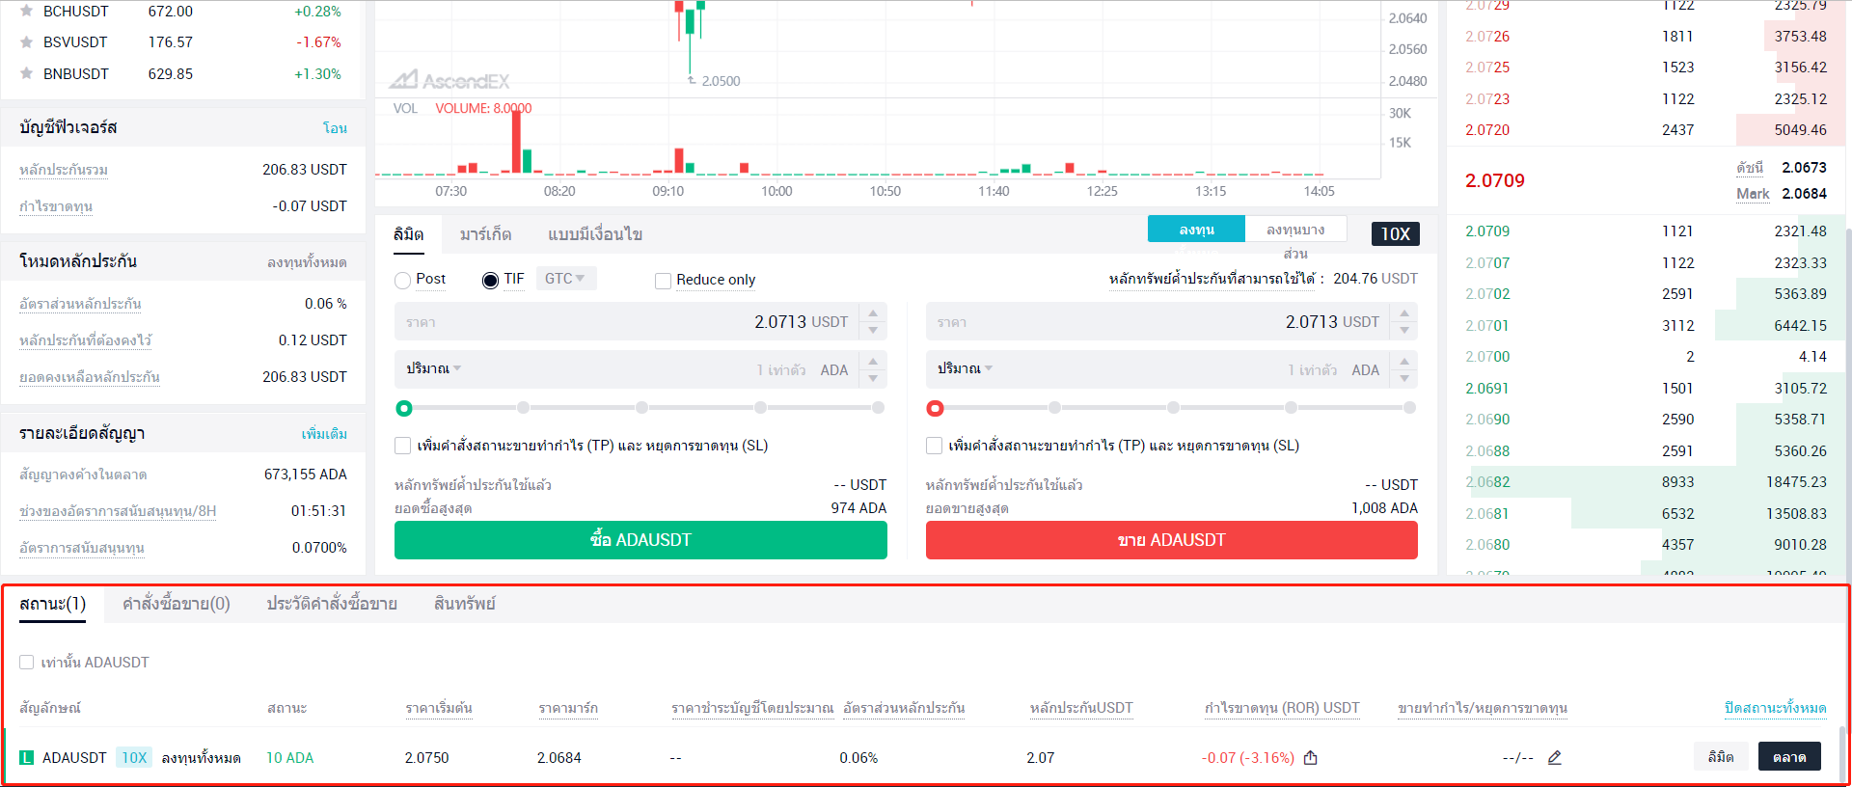
Task: Decrease buy price with down arrow
Action: coord(873,331)
